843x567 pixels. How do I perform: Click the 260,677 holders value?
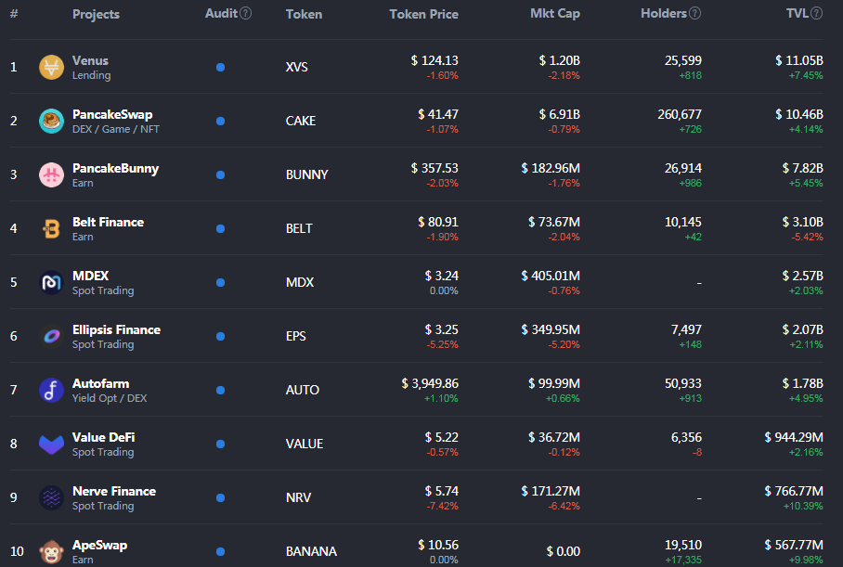point(680,114)
